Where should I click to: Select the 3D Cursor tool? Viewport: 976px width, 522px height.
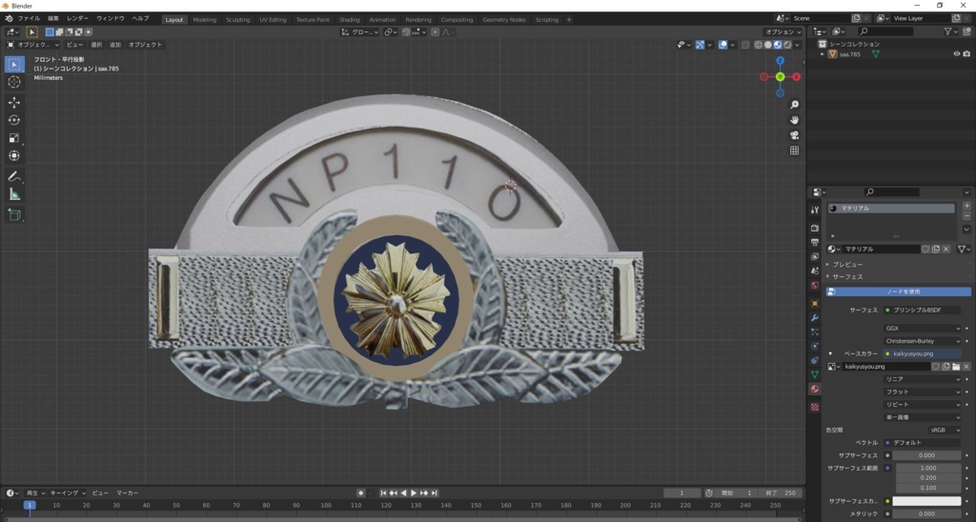pyautogui.click(x=14, y=82)
